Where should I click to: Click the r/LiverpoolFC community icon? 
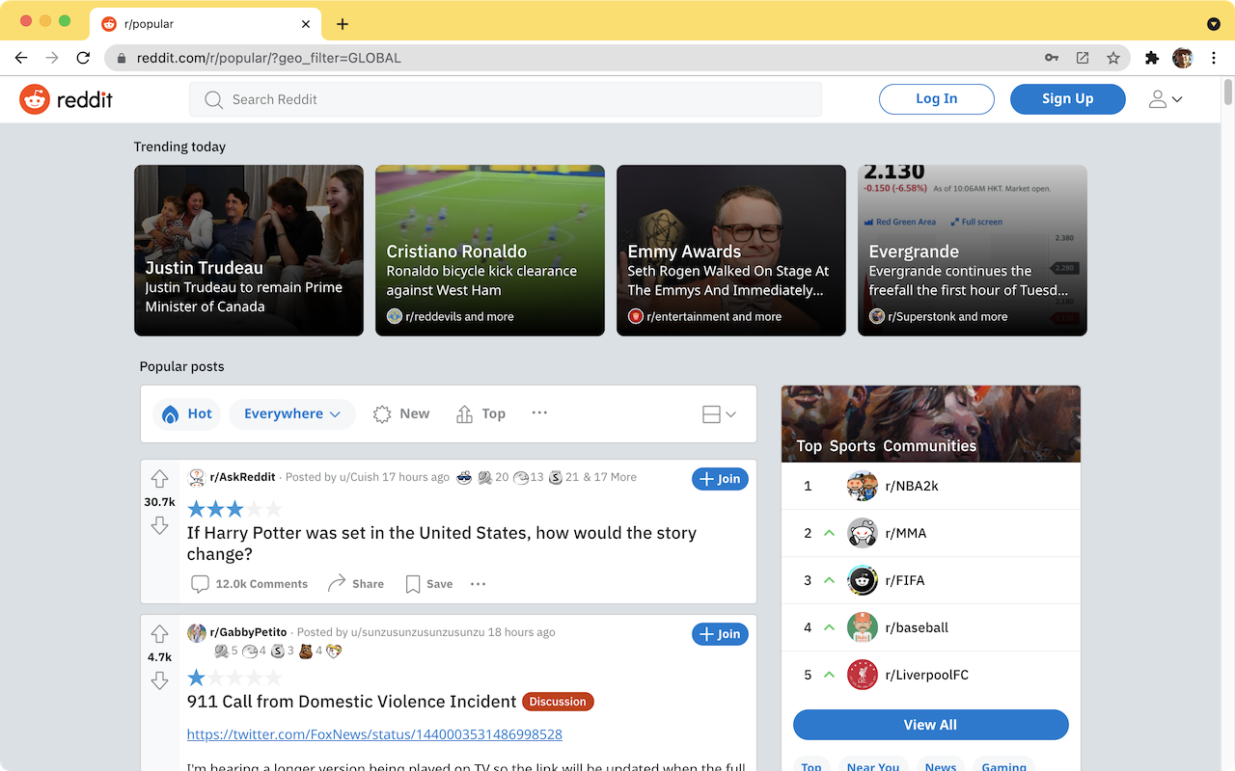point(862,675)
